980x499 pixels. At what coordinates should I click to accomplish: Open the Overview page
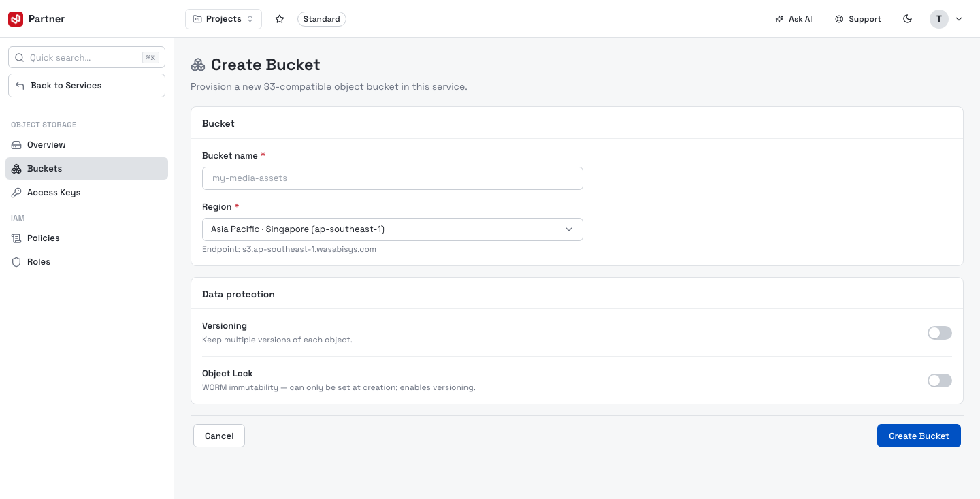click(86, 145)
